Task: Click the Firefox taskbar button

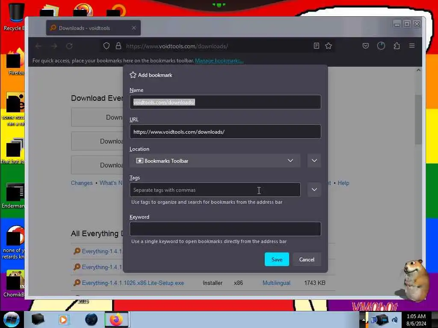Action: [x=116, y=319]
